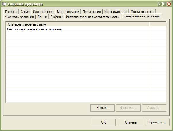Go to the Издательства tab
The width and height of the screenshot is (173, 131).
pyautogui.click(x=43, y=12)
